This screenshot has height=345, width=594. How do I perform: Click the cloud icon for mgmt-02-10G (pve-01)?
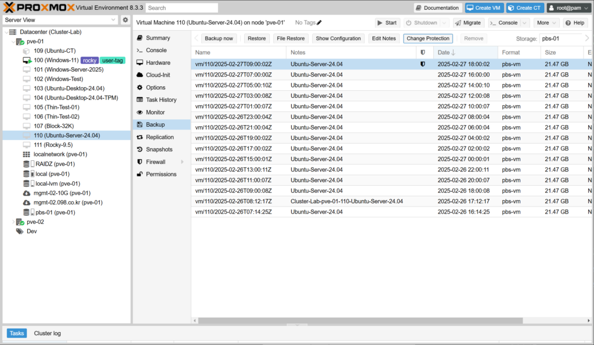tap(27, 193)
